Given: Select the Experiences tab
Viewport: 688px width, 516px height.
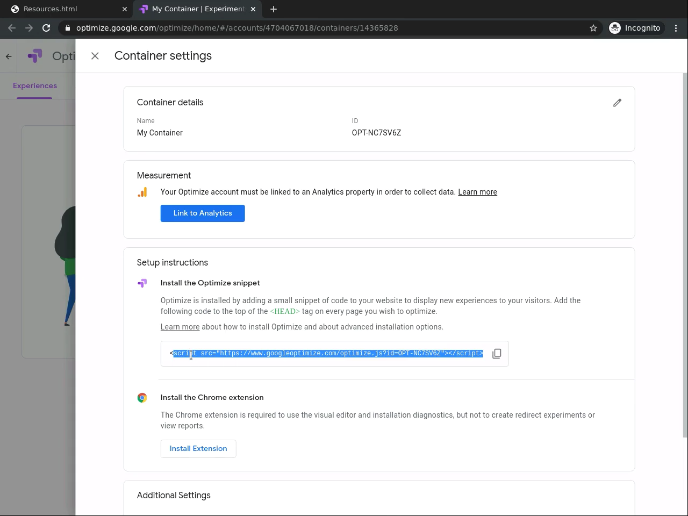Looking at the screenshot, I should coord(35,85).
